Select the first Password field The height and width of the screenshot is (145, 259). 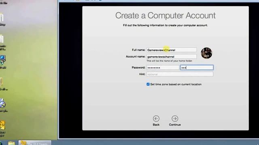click(x=163, y=67)
